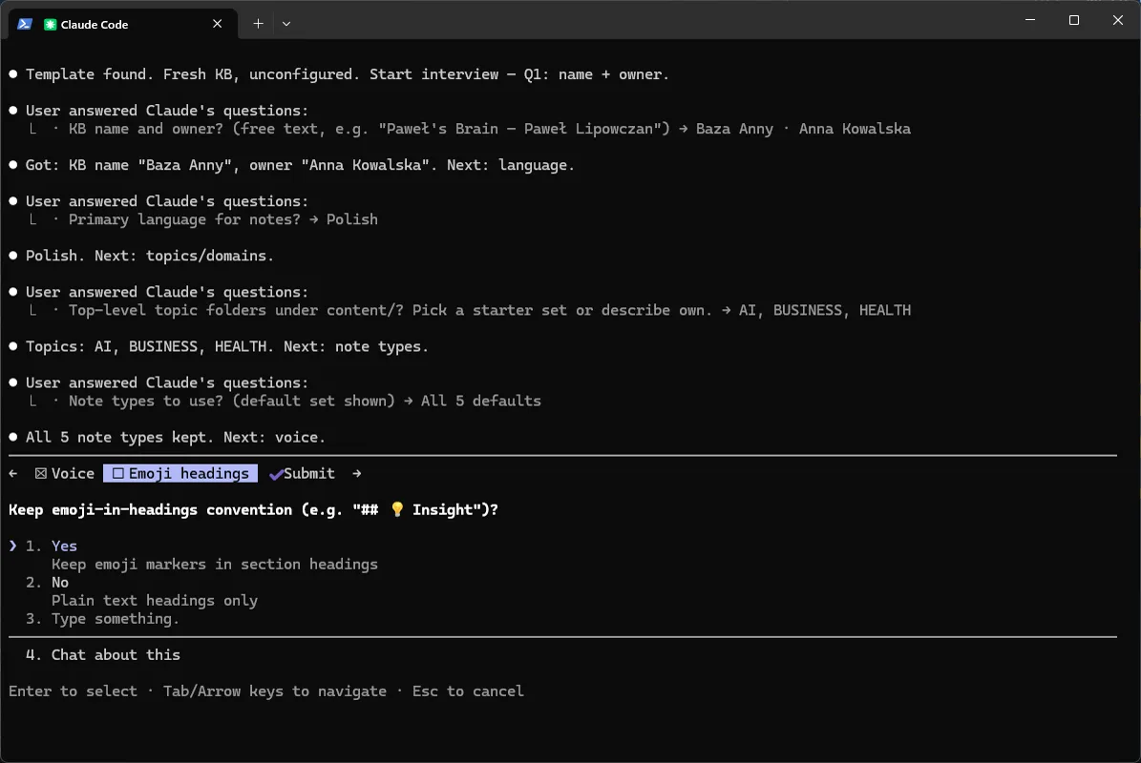Image resolution: width=1141 pixels, height=763 pixels.
Task: Click the Submit checkmark icon
Action: [x=276, y=475]
